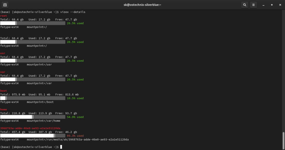Image resolution: width=285 pixels, height=150 pixels.
Task: Click the red 'usr' partition label
Action: point(3,53)
